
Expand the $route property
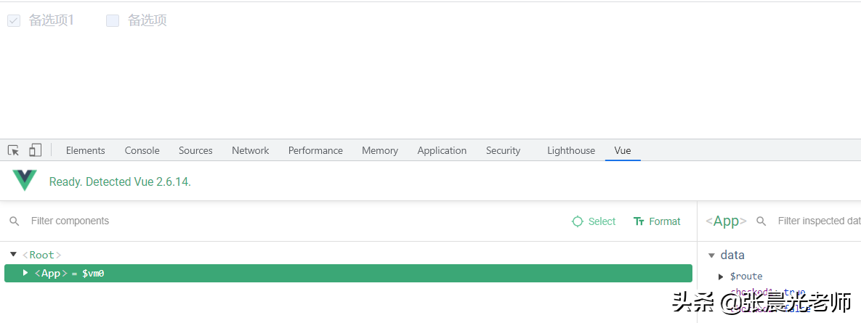pos(721,277)
